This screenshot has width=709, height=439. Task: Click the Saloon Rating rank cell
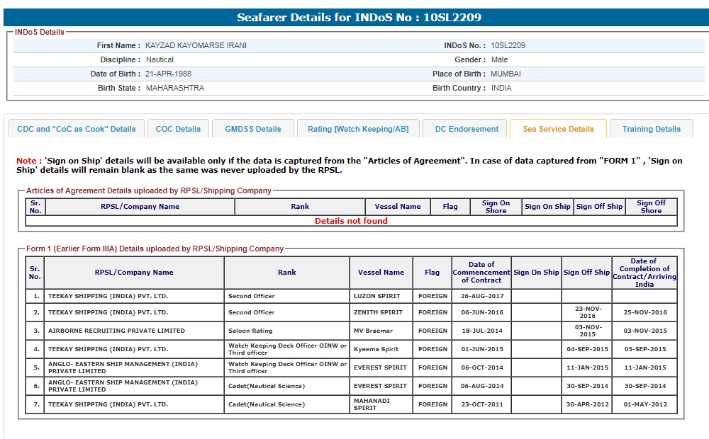coord(250,331)
